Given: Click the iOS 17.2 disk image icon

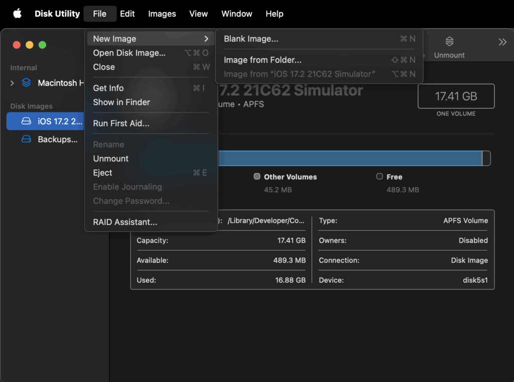Looking at the screenshot, I should (26, 121).
